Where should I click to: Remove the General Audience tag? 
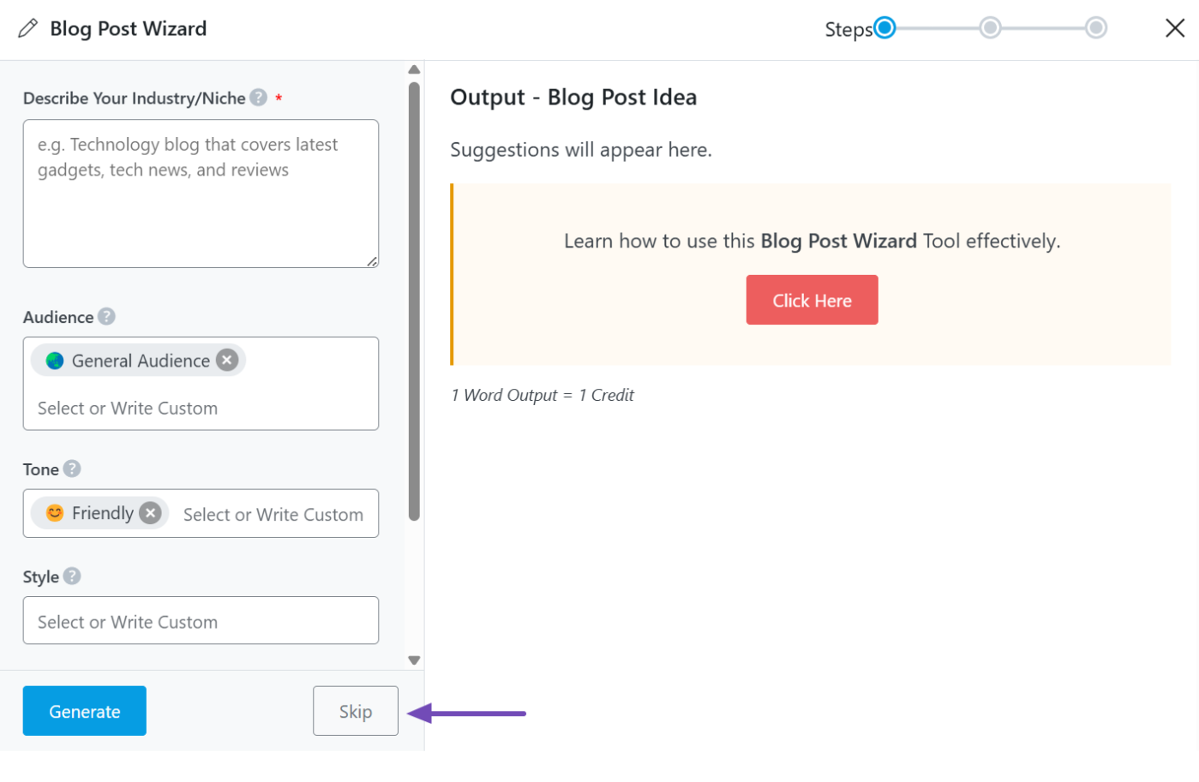point(227,361)
